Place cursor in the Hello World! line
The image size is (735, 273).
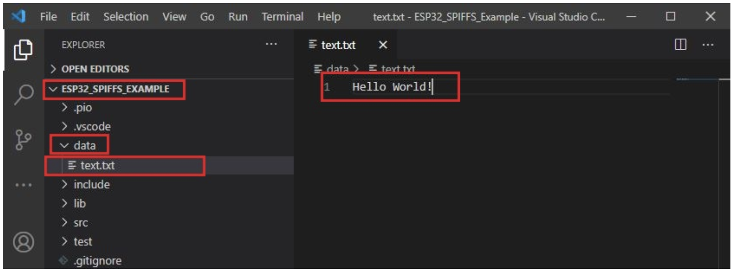click(392, 87)
